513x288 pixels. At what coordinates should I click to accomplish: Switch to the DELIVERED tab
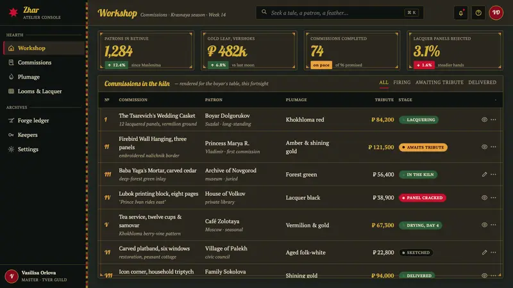click(482, 83)
